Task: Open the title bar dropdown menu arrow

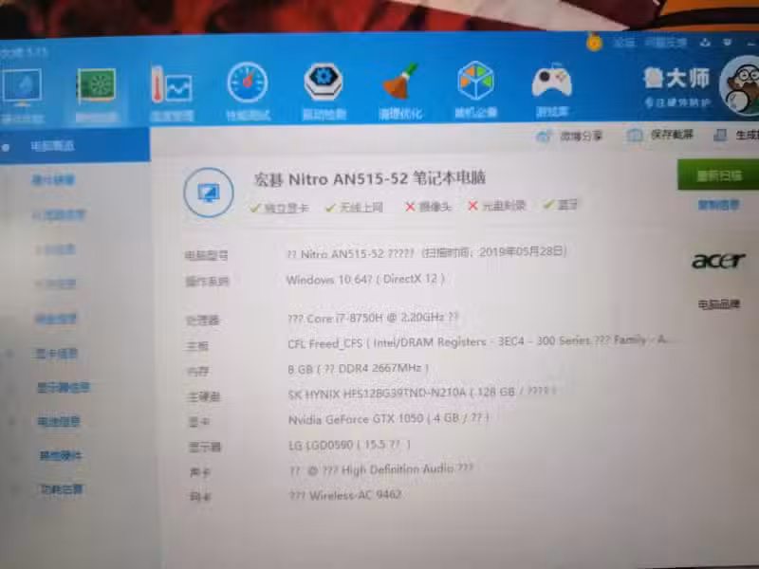Action: coord(727,43)
